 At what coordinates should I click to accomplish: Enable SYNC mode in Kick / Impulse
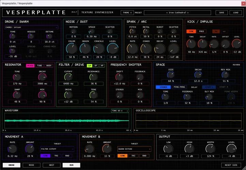pyautogui.click(x=191, y=31)
